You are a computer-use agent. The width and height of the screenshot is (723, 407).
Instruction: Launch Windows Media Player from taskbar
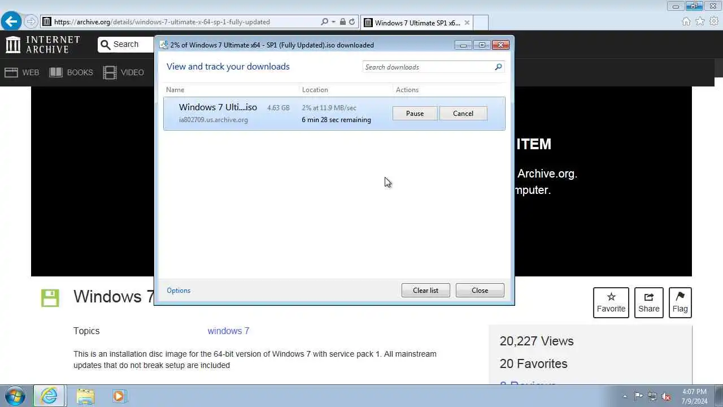[119, 396]
